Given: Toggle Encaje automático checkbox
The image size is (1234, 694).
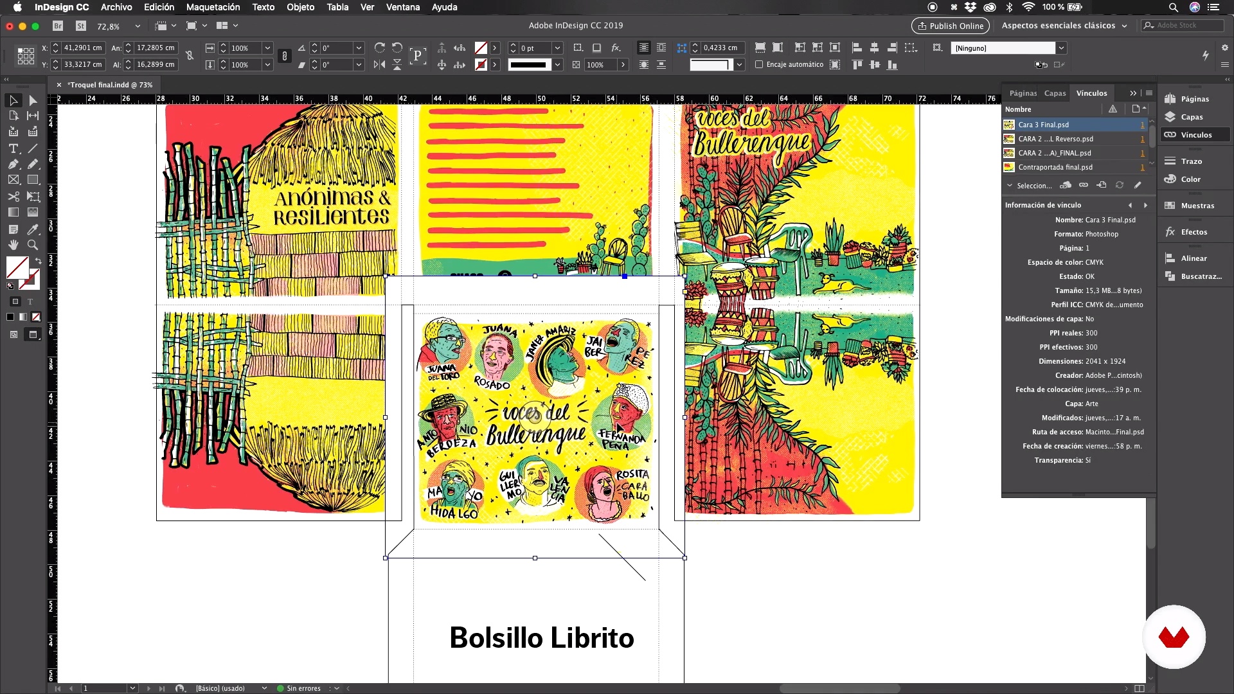Looking at the screenshot, I should (759, 64).
